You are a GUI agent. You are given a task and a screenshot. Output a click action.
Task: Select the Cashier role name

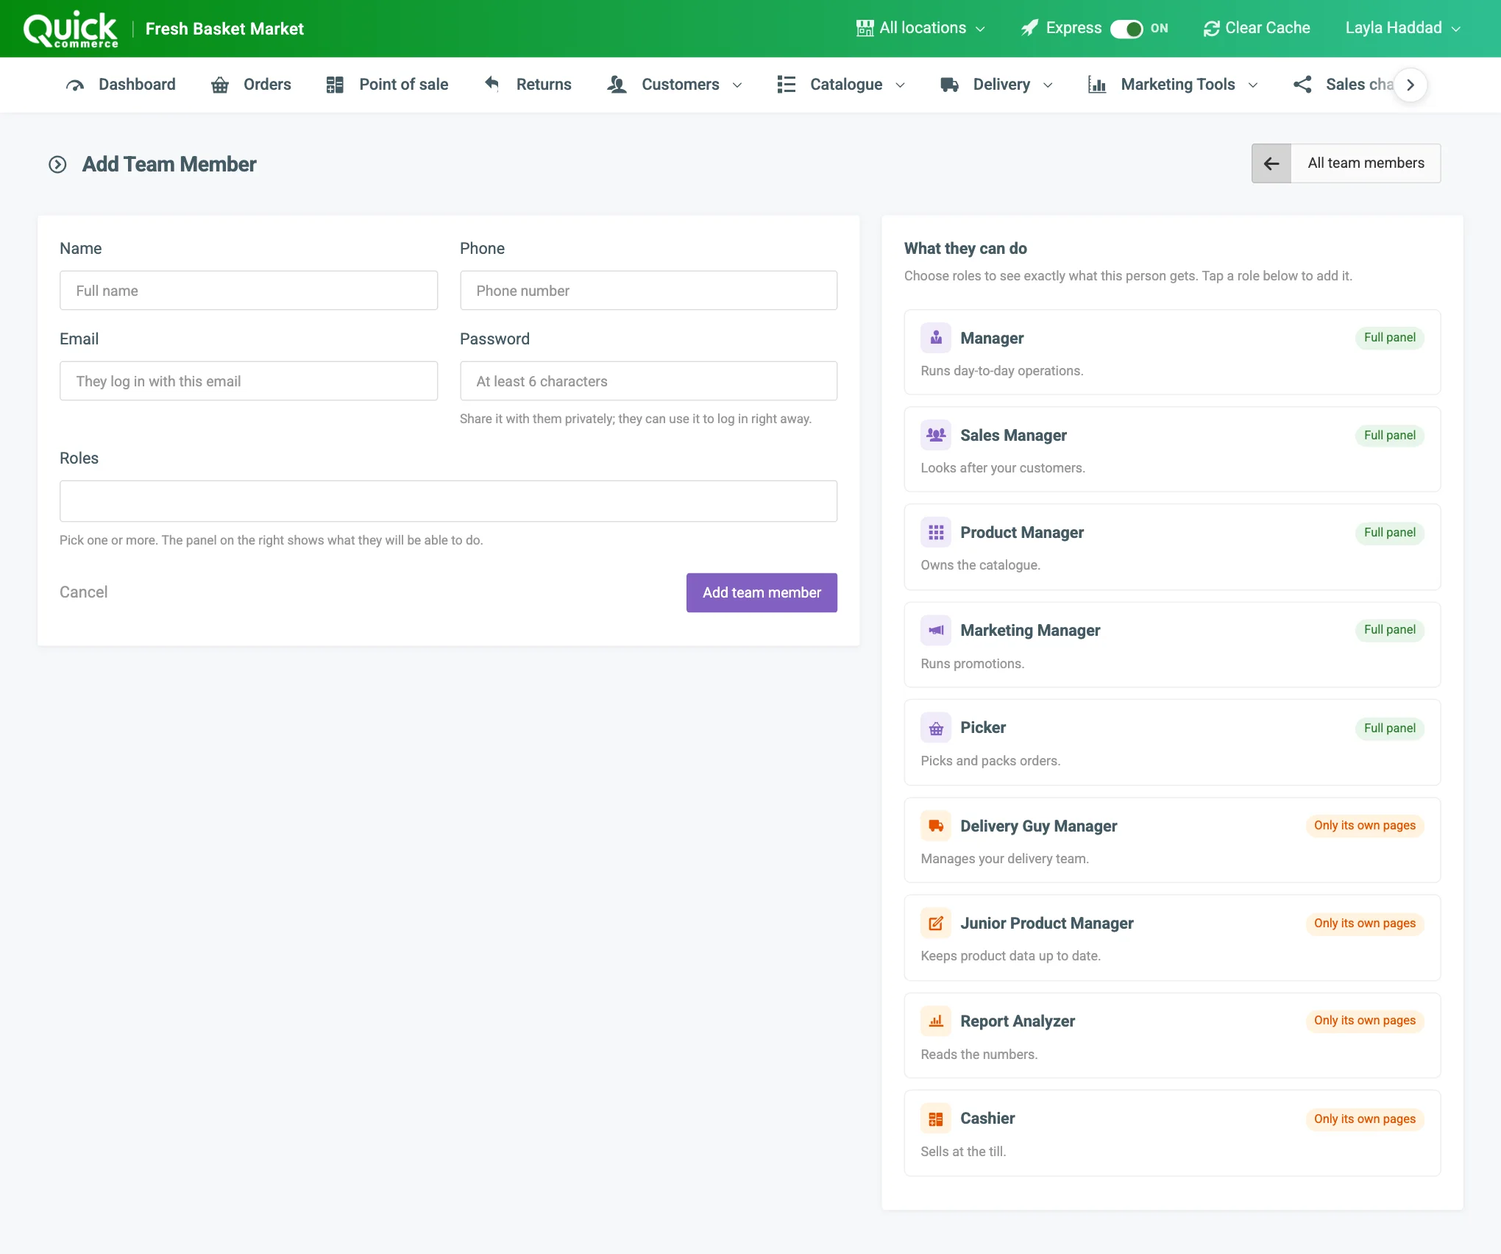[987, 1119]
